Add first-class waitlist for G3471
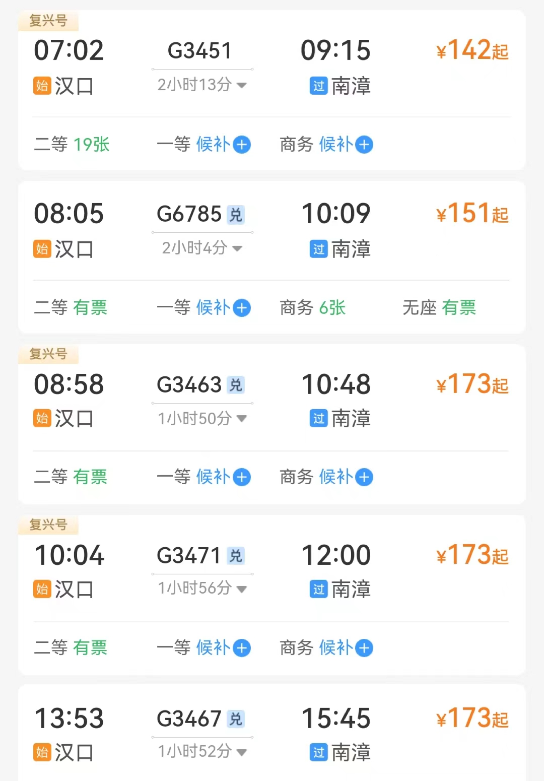Image resolution: width=544 pixels, height=781 pixels. coord(242,648)
